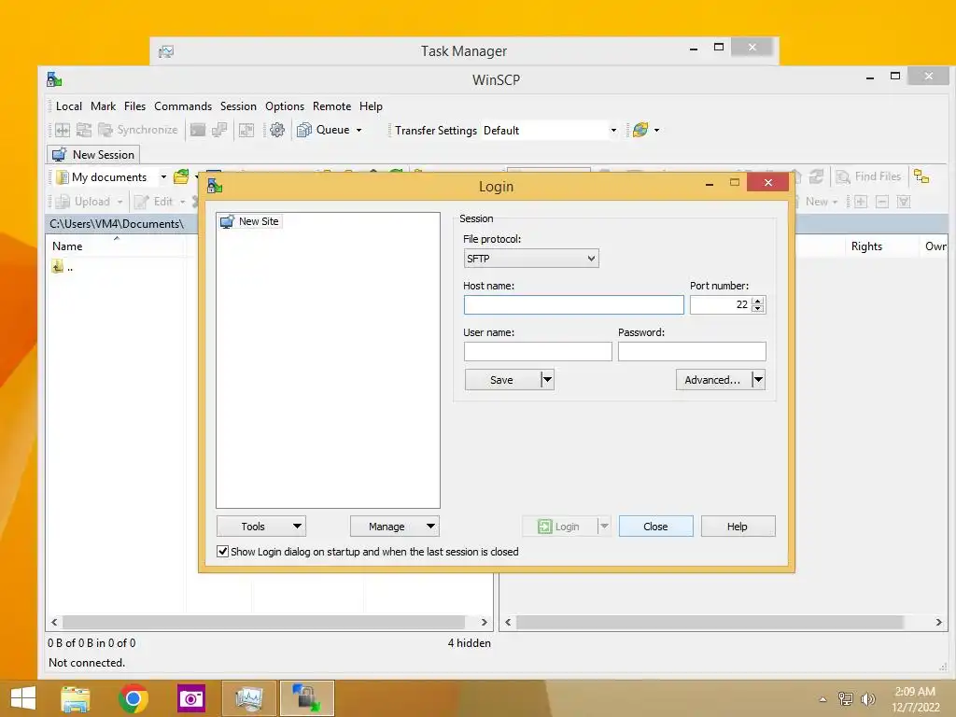Switch to Task Manager taskbar icon
956x717 pixels.
(248, 698)
